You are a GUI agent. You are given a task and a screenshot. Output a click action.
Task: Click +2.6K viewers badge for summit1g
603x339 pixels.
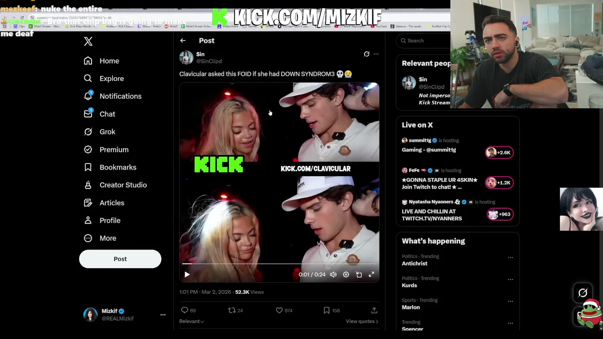[x=499, y=153]
